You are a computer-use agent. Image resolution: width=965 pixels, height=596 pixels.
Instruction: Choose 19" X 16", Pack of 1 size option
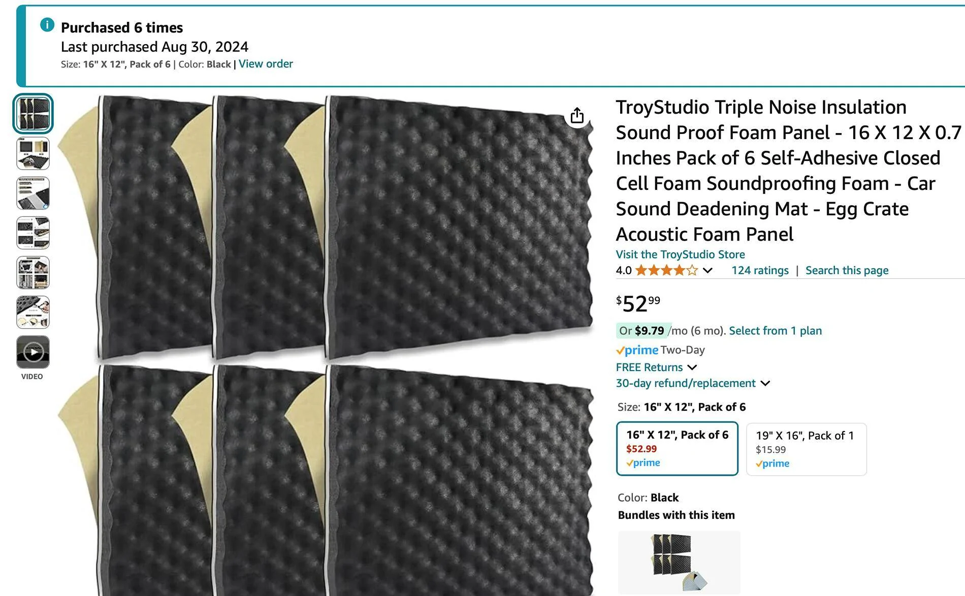tap(806, 449)
